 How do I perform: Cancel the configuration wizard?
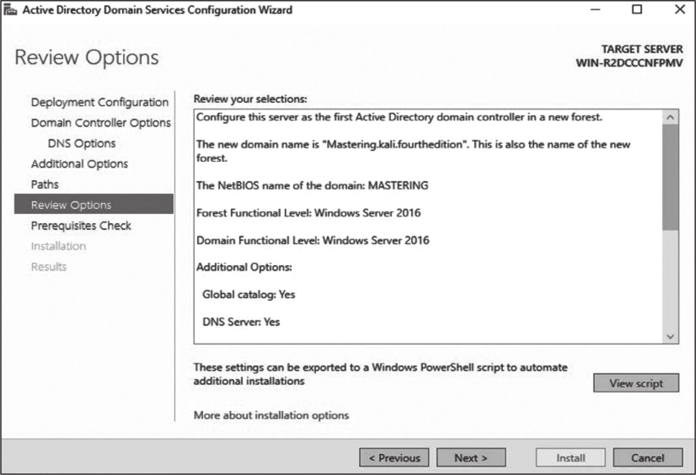(647, 458)
